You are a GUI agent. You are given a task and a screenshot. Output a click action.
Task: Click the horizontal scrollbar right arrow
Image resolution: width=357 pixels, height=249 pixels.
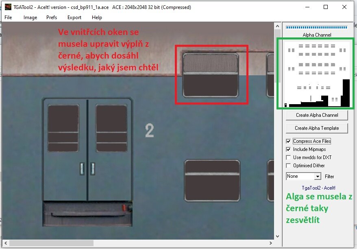[271, 243]
